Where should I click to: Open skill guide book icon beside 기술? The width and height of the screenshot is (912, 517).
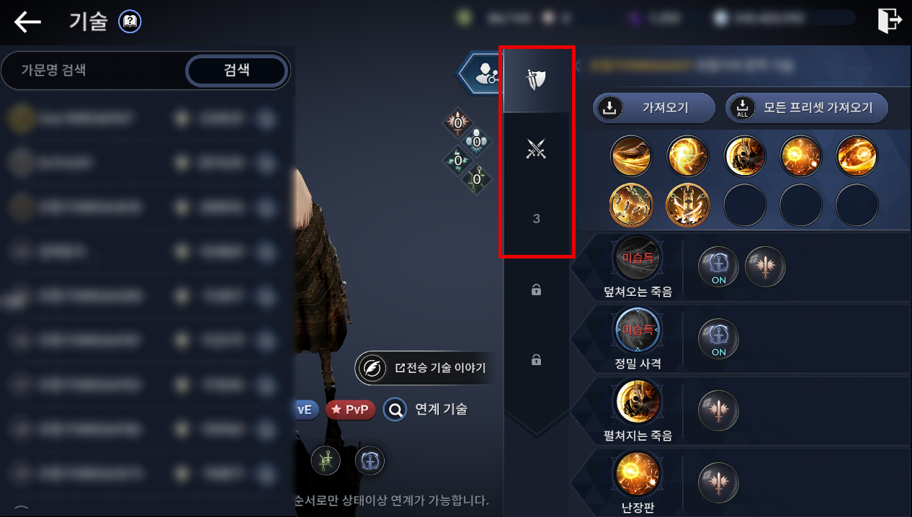[x=130, y=22]
